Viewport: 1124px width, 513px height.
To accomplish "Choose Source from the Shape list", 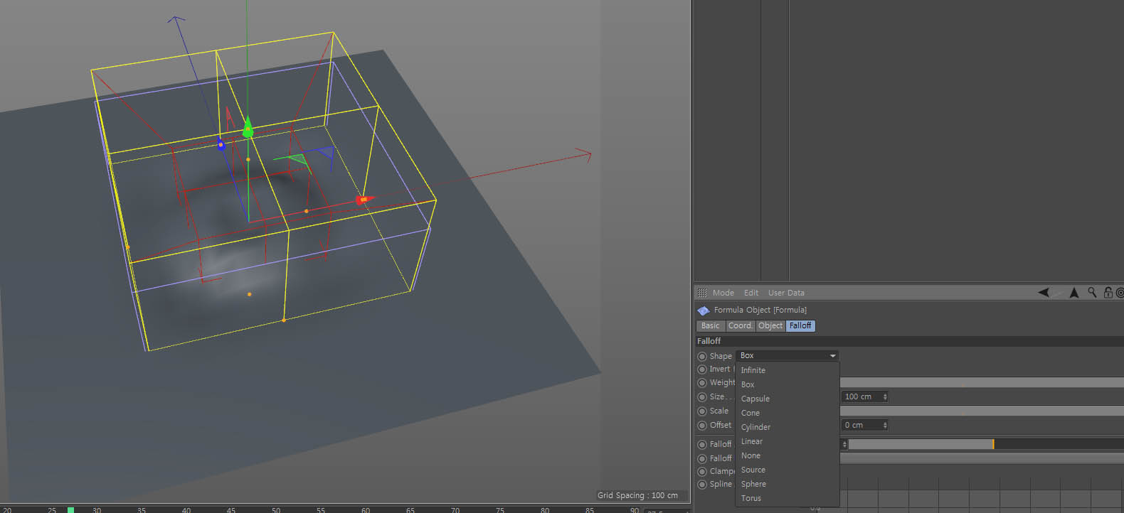I will pos(788,470).
